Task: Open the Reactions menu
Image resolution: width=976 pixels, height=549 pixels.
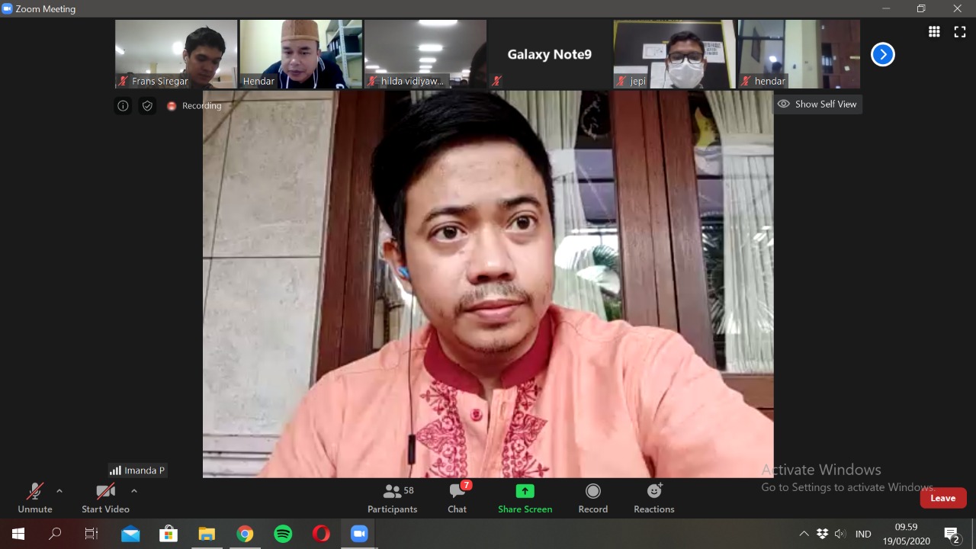Action: (653, 498)
